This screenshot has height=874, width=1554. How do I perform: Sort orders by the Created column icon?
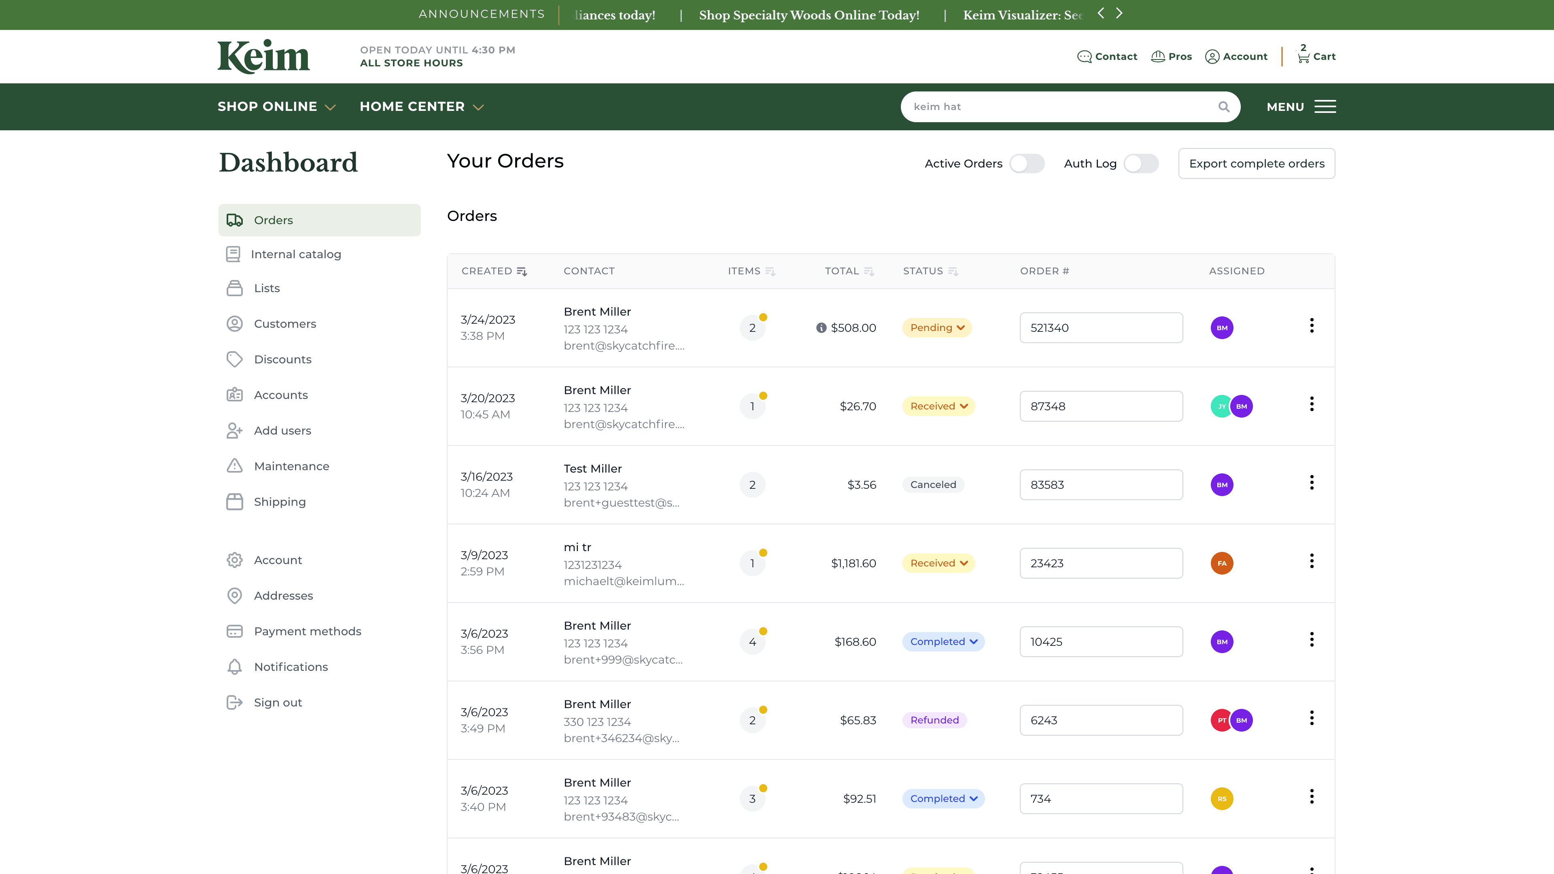coord(522,272)
